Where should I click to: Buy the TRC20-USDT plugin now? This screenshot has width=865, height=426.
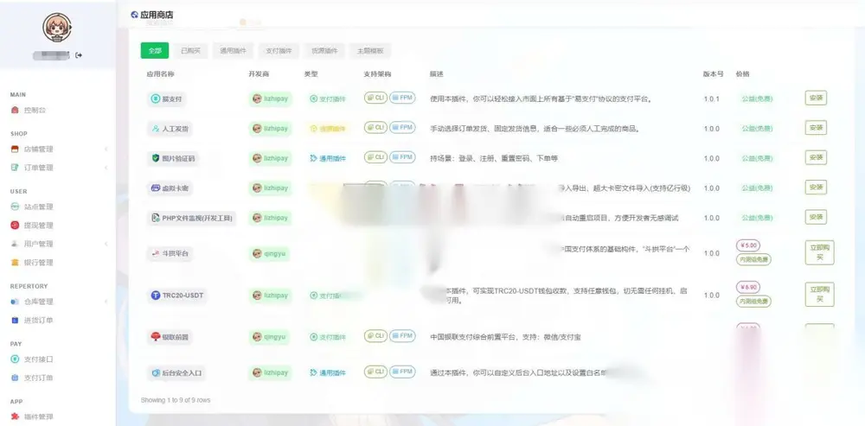pyautogui.click(x=819, y=295)
